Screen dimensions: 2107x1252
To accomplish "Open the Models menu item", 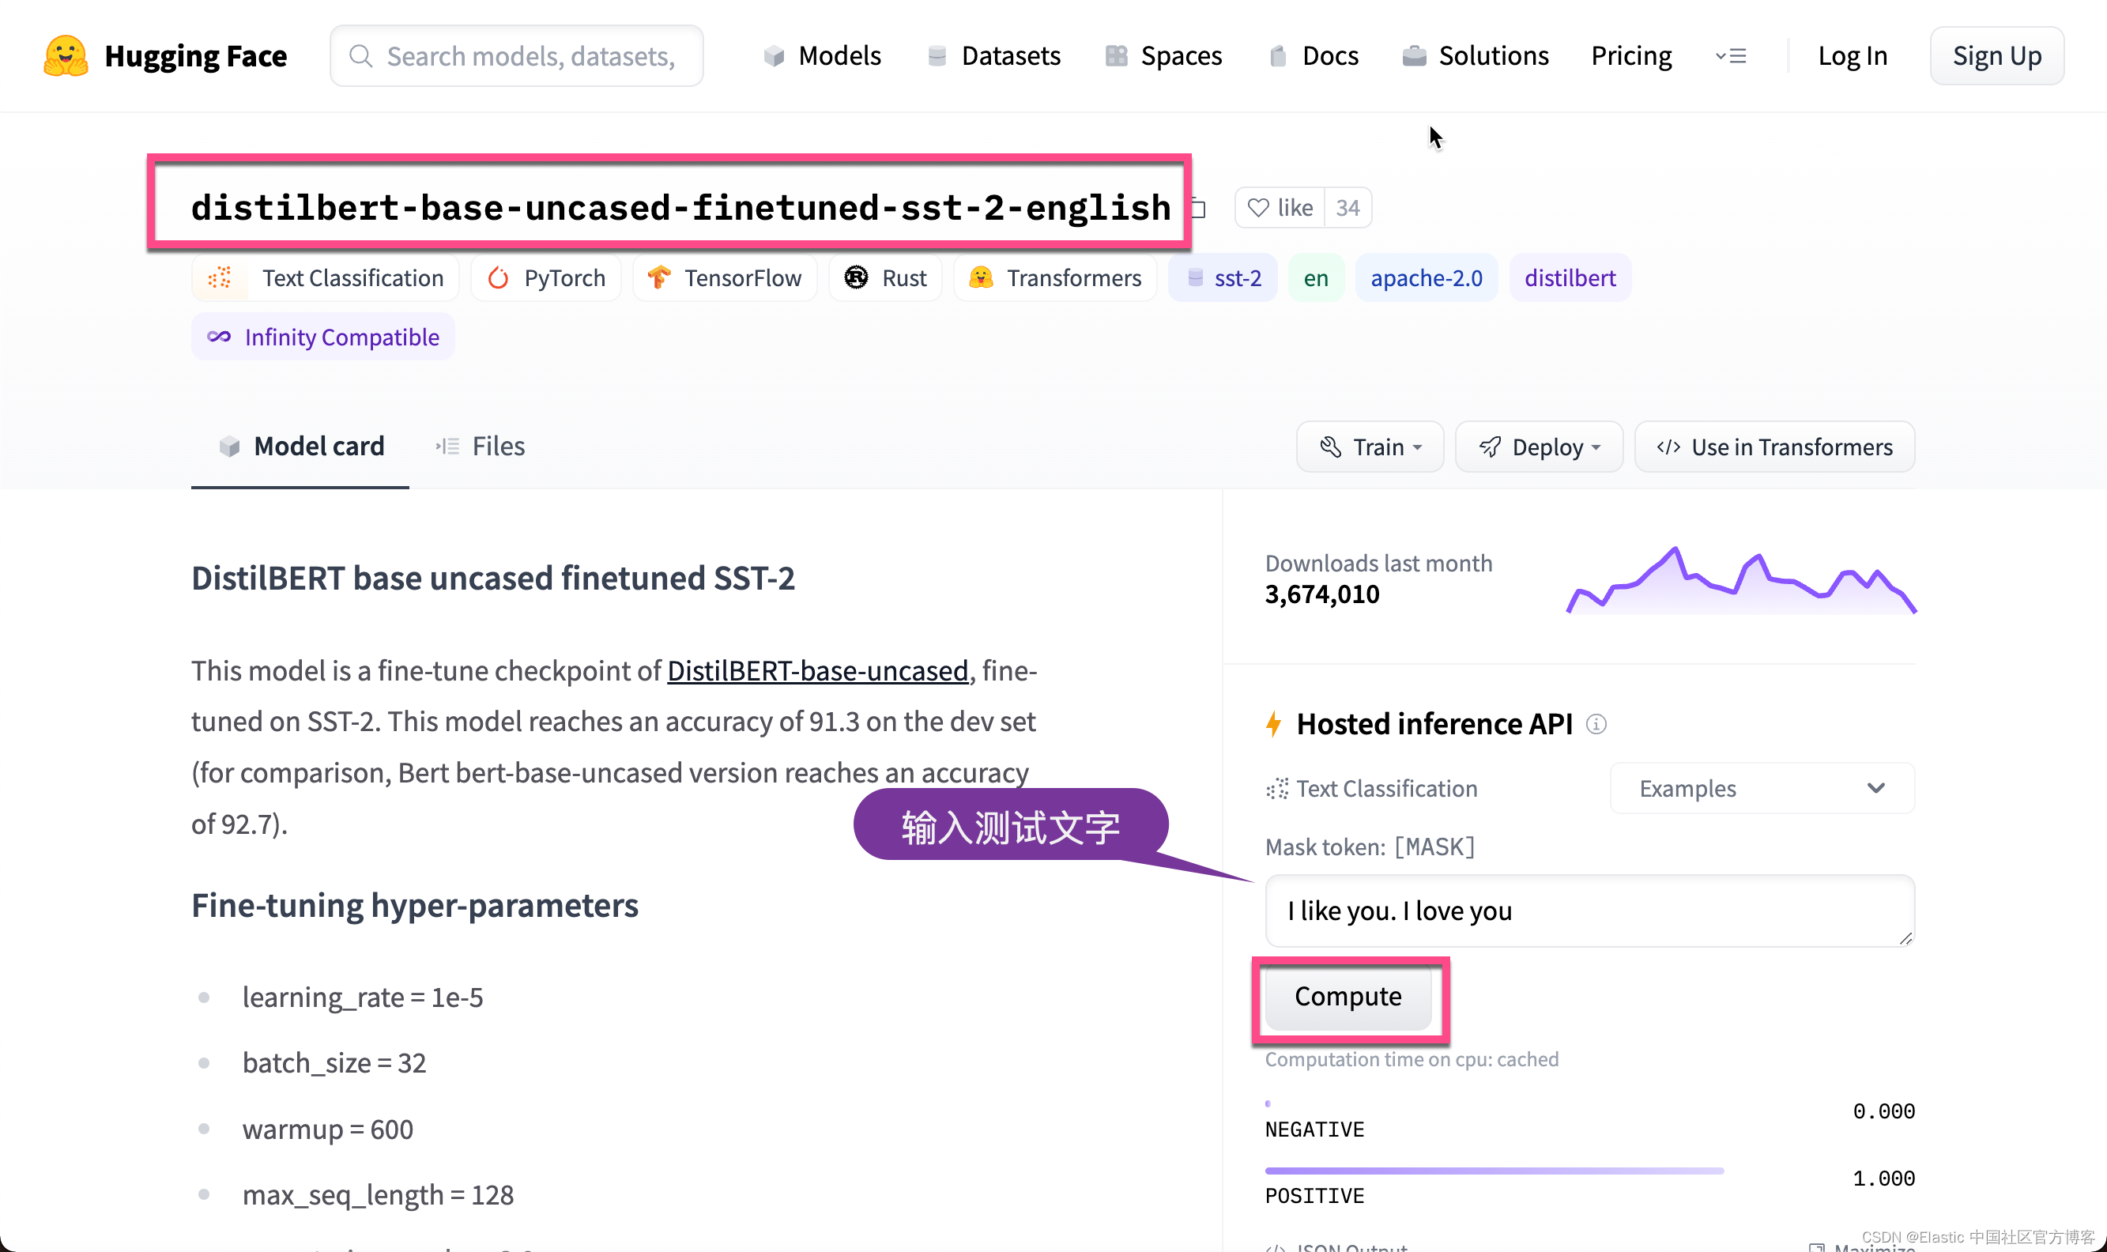I will tap(823, 55).
